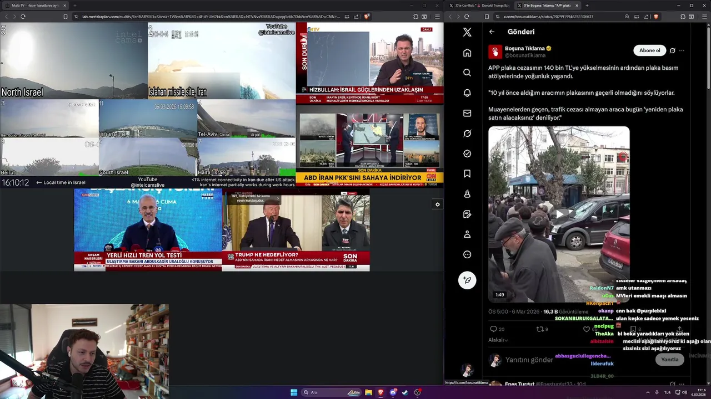Screen dimensions: 711x399
Task: Open File Explorer from taskbar
Action: point(368,392)
